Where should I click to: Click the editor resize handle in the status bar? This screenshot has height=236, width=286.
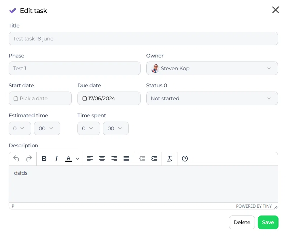coord(276,207)
